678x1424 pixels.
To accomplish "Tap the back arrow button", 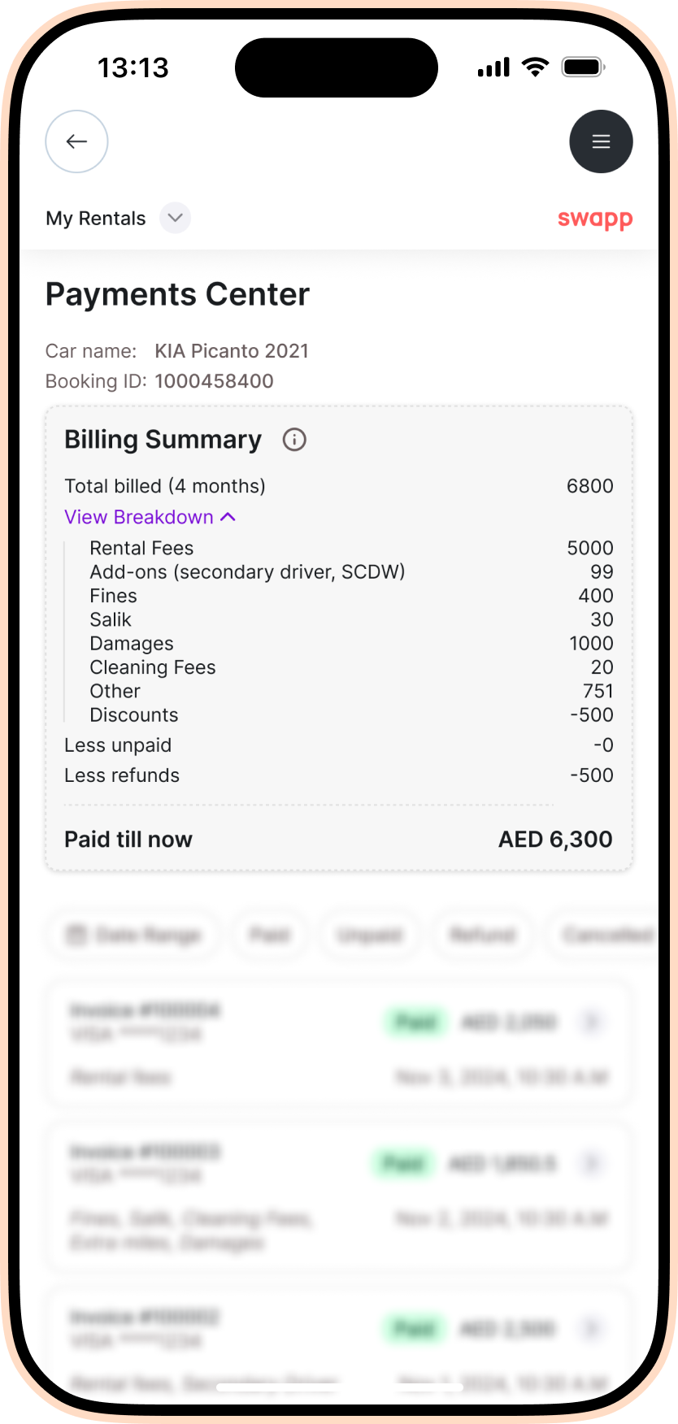I will click(x=76, y=141).
